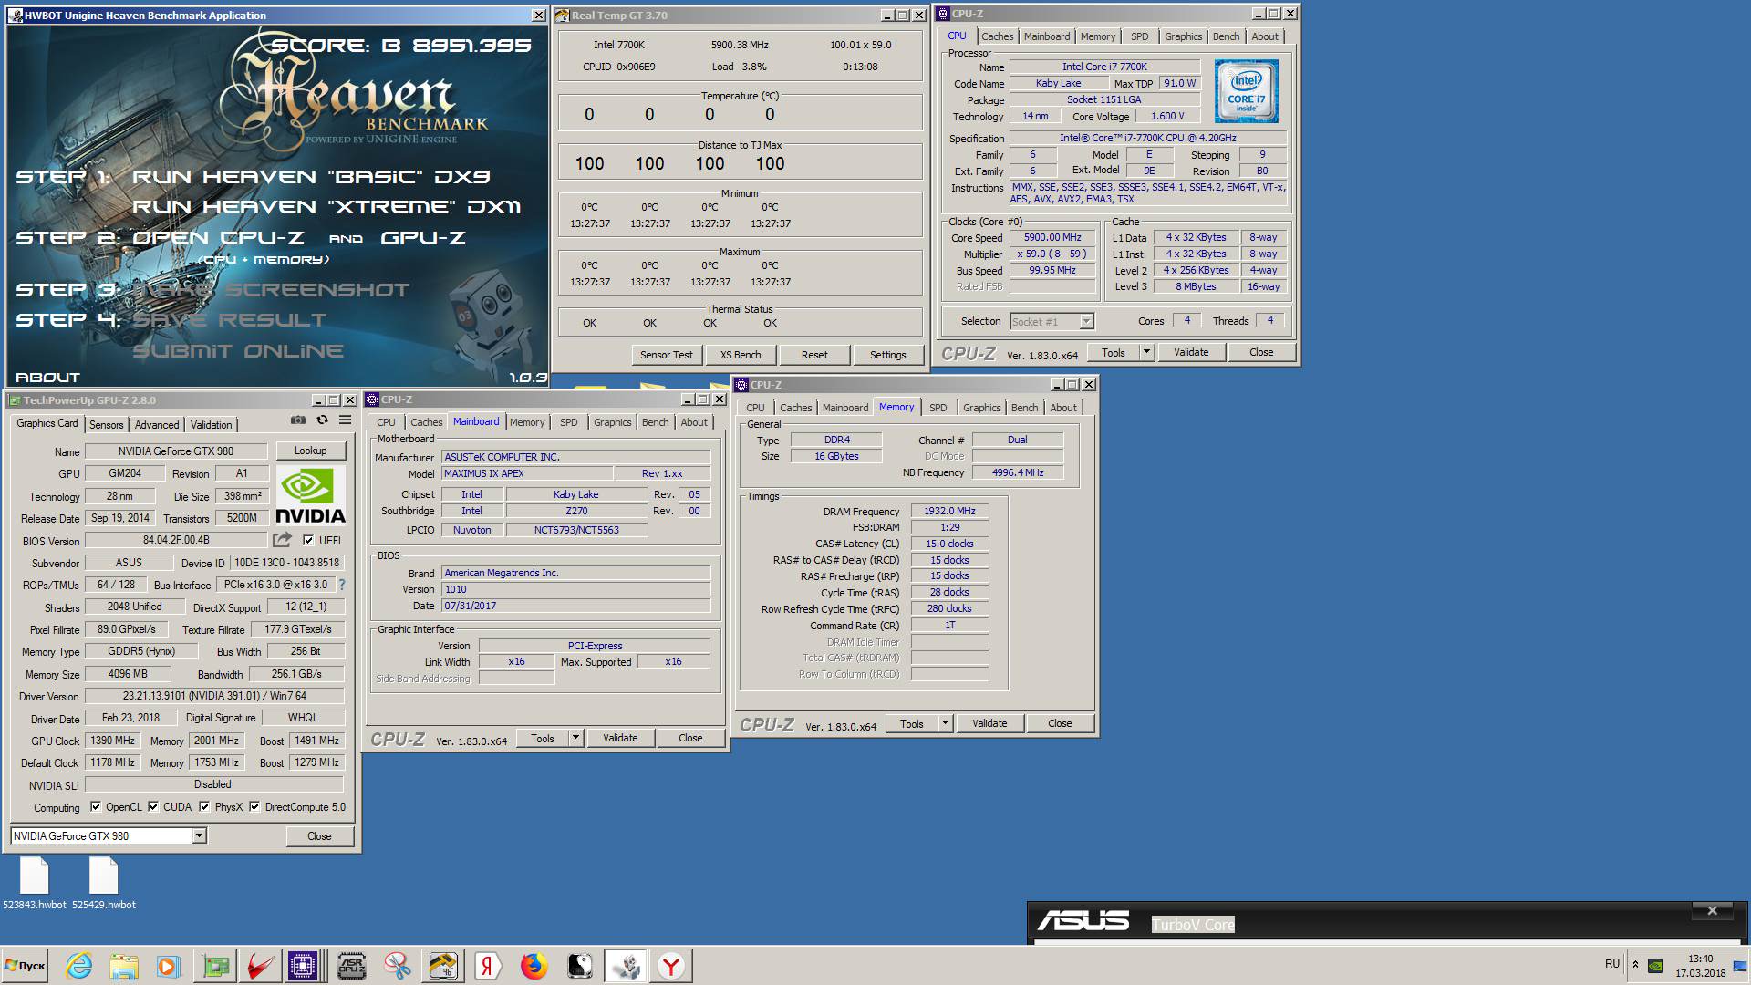Switch to the HWBOT Heaven robot taskbar icon

pos(626,966)
